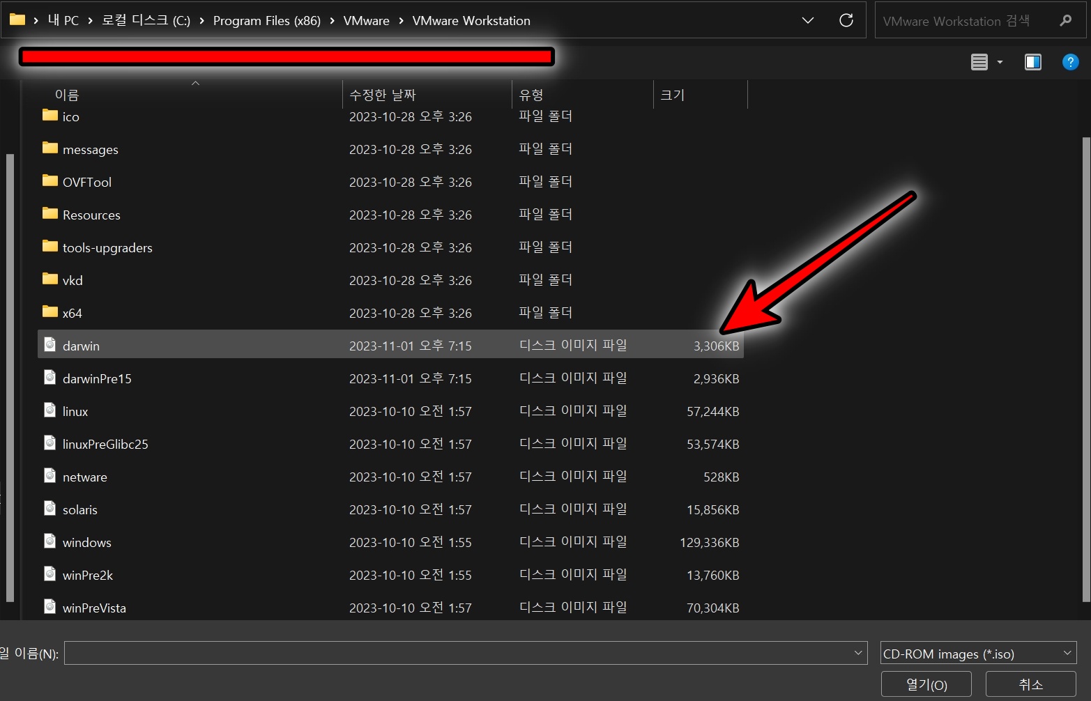Select the linux file name
This screenshot has width=1091, height=701.
click(75, 411)
